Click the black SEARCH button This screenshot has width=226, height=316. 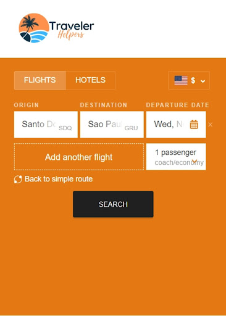click(113, 204)
